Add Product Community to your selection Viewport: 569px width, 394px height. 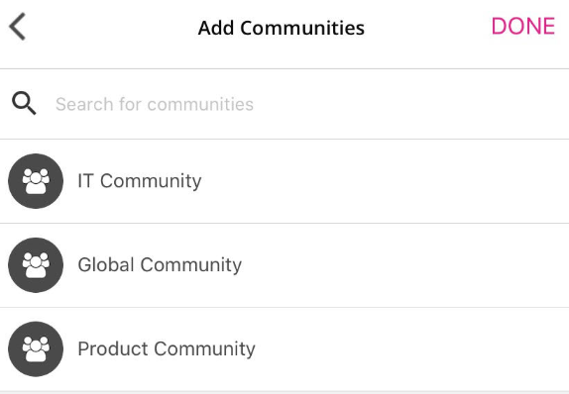(x=284, y=349)
